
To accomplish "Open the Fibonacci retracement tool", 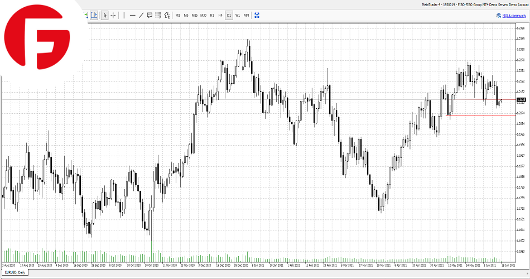I will tap(158, 15).
